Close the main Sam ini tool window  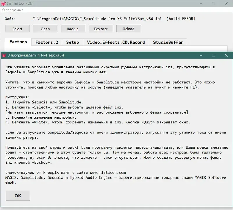coord(226,3)
